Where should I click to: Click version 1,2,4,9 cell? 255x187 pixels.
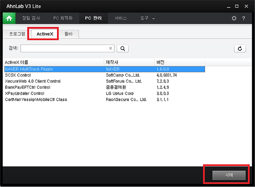click(x=163, y=87)
